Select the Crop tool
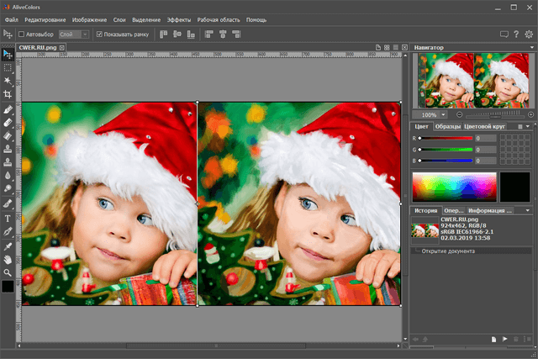 pyautogui.click(x=8, y=94)
